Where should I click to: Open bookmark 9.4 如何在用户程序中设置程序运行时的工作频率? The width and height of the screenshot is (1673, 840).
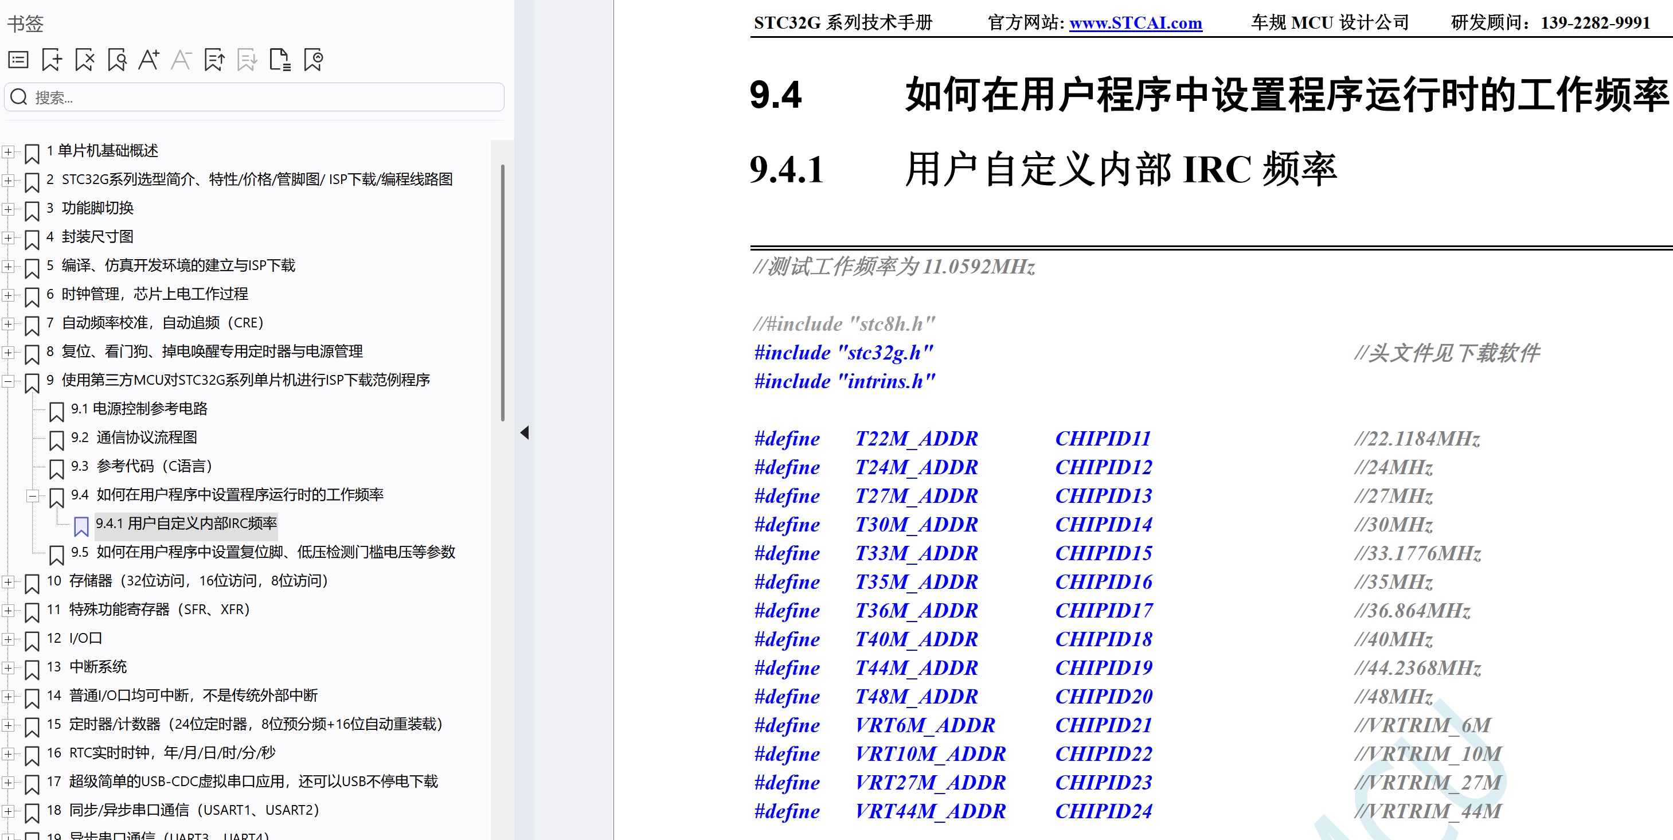tap(226, 494)
